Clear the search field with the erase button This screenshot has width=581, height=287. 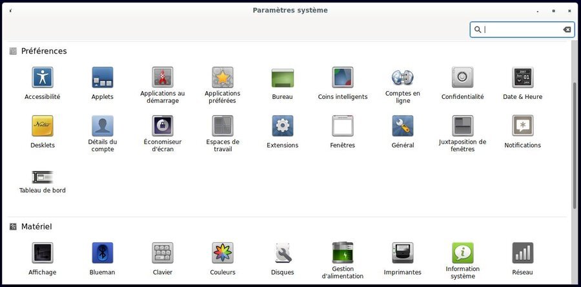(567, 30)
